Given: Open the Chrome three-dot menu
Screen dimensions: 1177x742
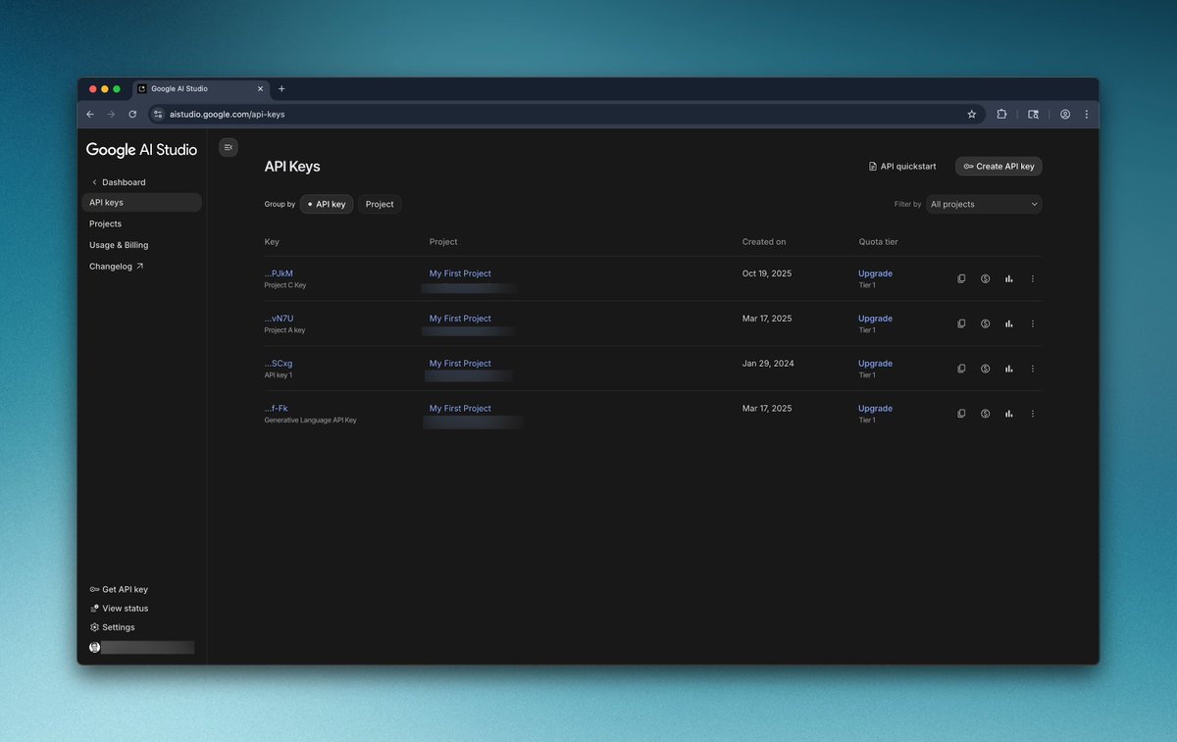Looking at the screenshot, I should [x=1086, y=114].
